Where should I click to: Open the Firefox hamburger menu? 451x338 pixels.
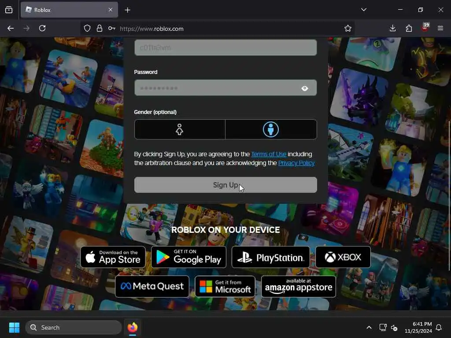click(440, 28)
